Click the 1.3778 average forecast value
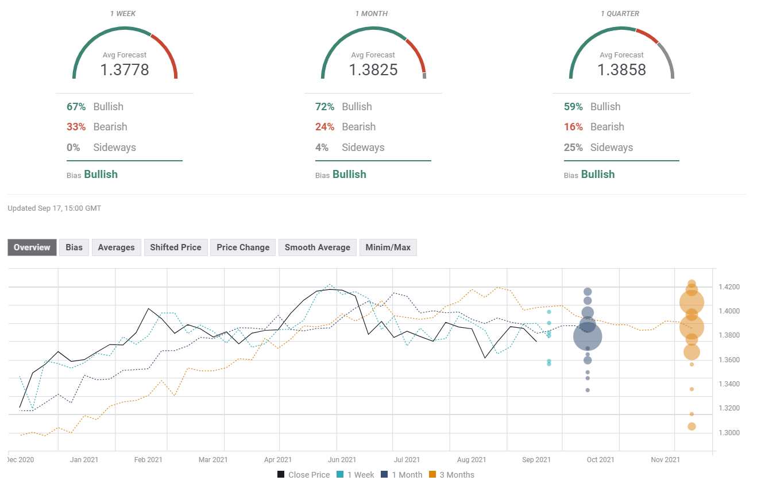The width and height of the screenshot is (765, 488). [125, 70]
